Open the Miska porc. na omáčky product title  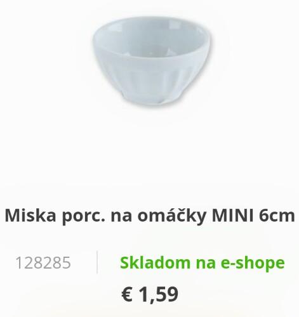click(150, 215)
